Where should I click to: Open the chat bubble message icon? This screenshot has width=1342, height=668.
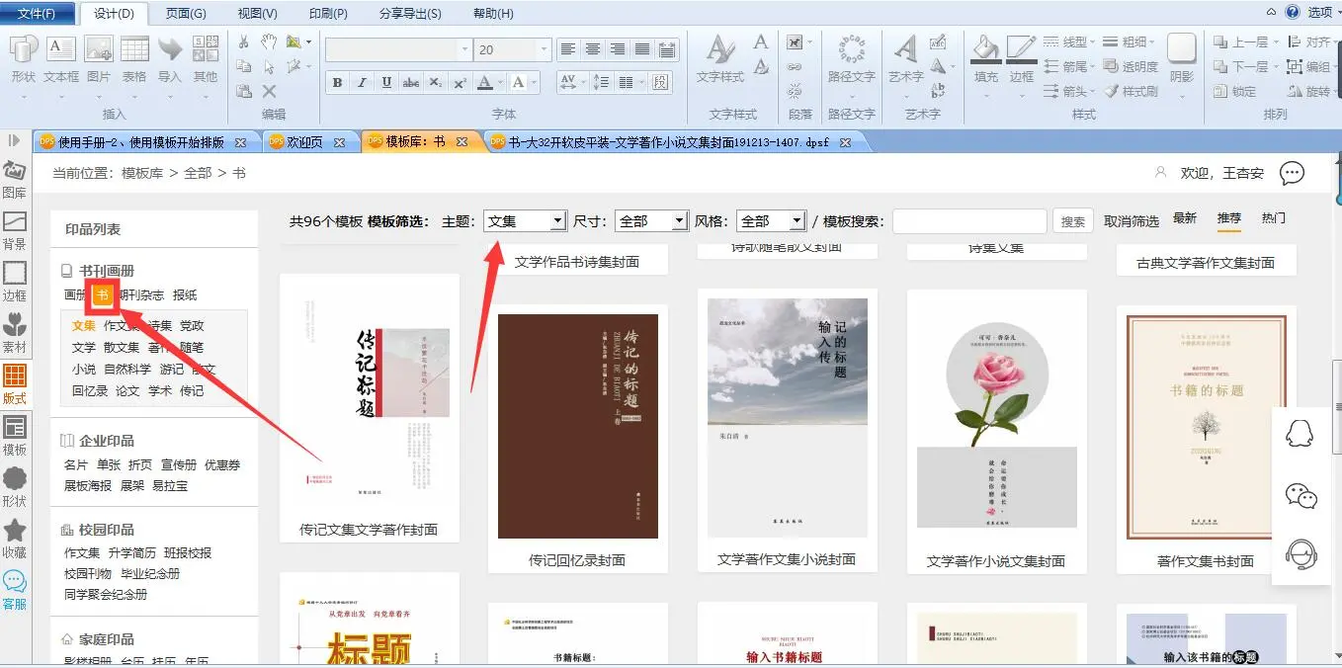1292,174
